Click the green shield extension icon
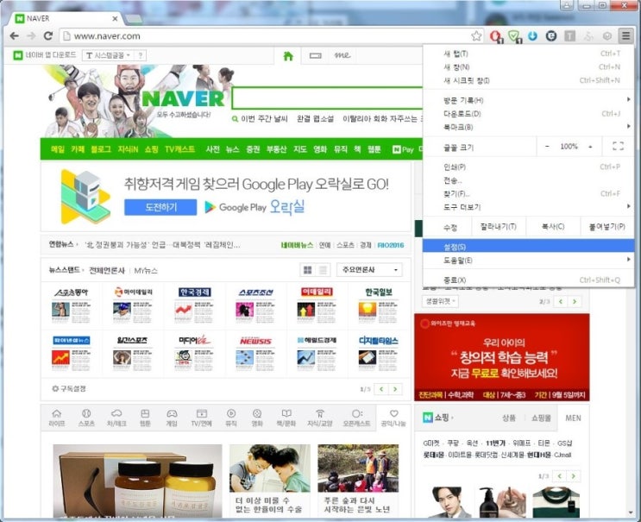Viewport: 641px width, 522px height. click(514, 36)
